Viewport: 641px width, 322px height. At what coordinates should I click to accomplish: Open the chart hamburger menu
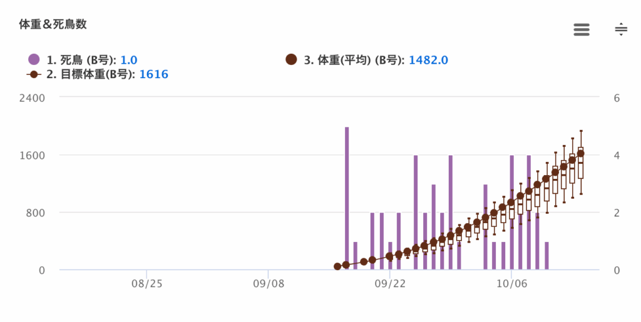[582, 29]
